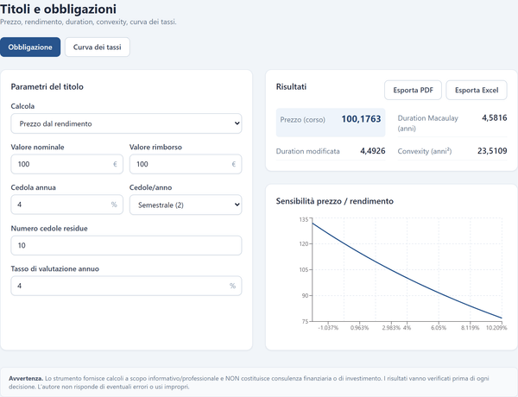Select the Valore rimborso input field
This screenshot has width=518, height=397.
[x=186, y=164]
